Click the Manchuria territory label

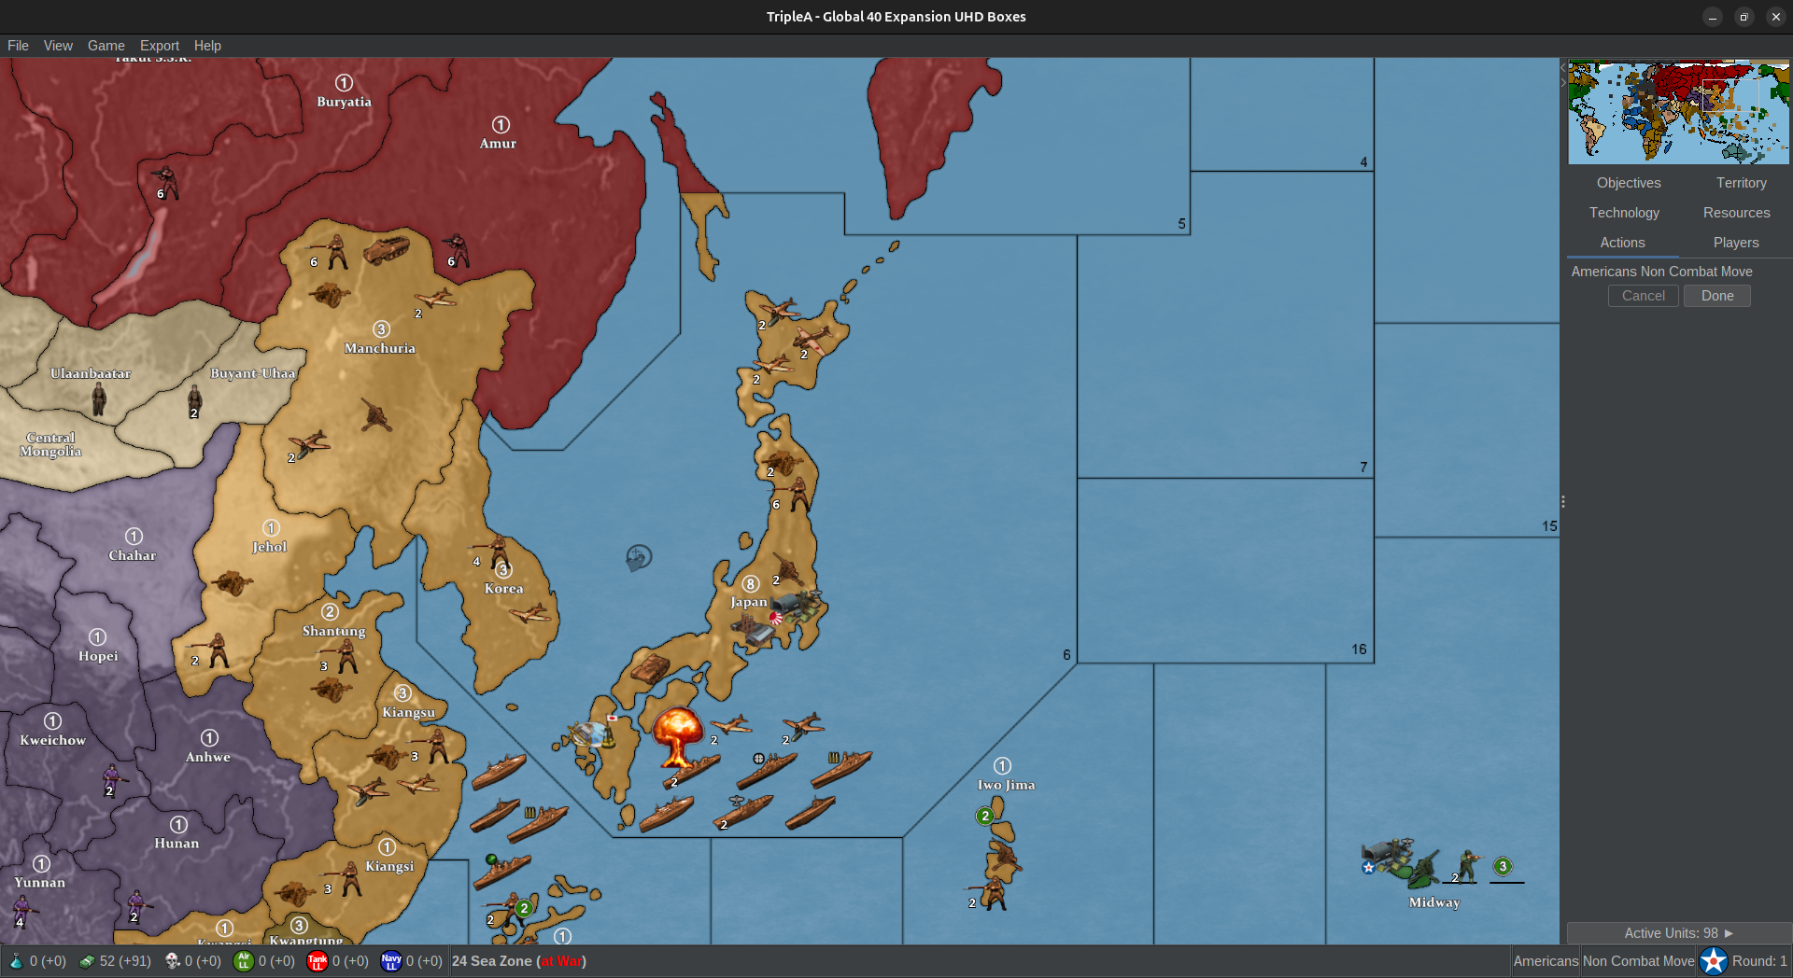point(380,348)
